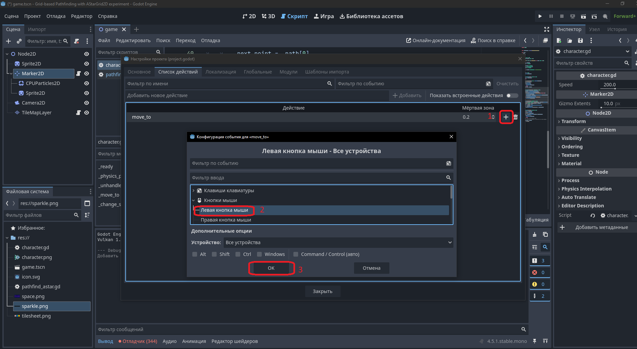Check the Alt modifier checkbox
Screen dimensions: 637x349
(195, 254)
